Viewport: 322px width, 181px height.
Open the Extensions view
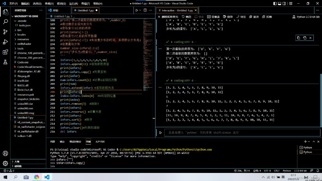click(x=6, y=52)
